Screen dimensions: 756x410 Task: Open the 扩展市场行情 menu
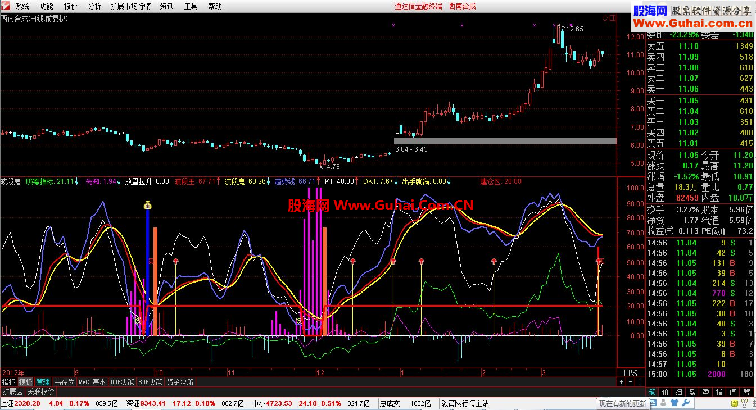click(x=130, y=6)
